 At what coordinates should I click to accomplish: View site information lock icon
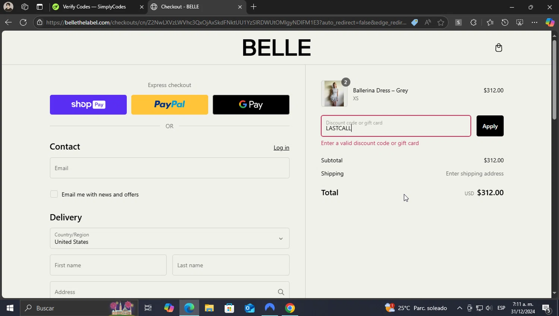[x=40, y=22]
